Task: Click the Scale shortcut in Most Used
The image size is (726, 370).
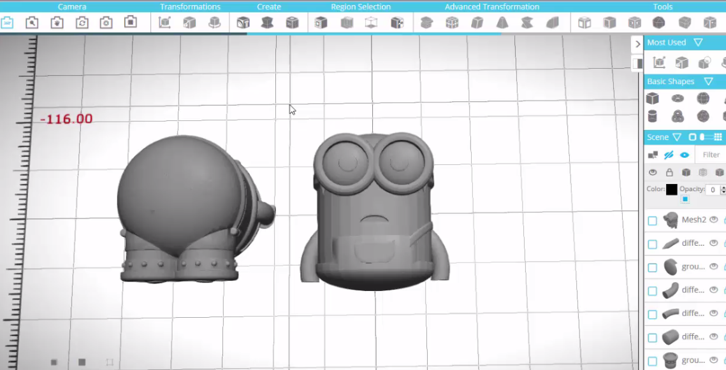Action: coord(681,62)
